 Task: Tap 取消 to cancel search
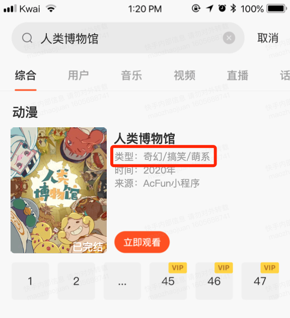click(268, 38)
